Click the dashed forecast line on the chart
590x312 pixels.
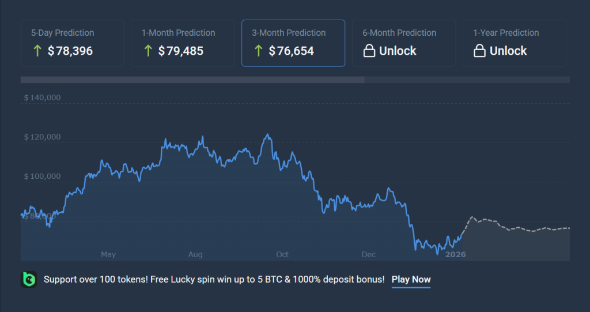click(x=519, y=230)
